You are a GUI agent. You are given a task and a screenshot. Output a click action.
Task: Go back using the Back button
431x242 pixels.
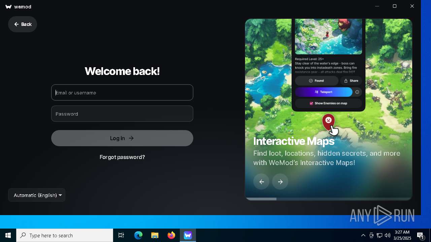pos(23,24)
